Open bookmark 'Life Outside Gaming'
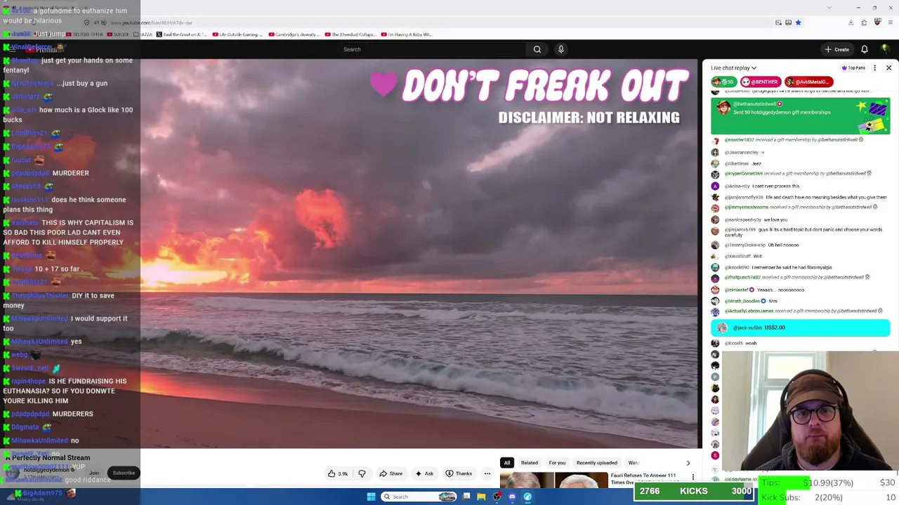The width and height of the screenshot is (899, 505). [x=237, y=34]
